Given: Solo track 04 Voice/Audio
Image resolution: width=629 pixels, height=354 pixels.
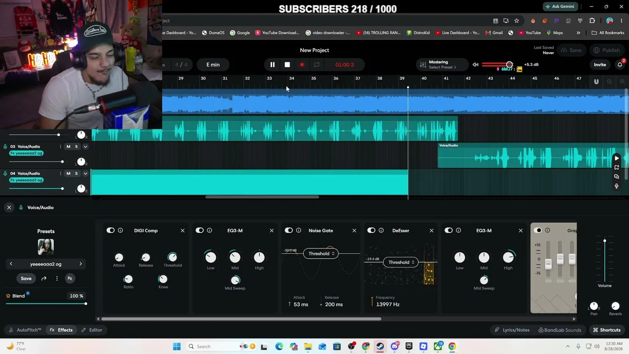Looking at the screenshot, I should [x=76, y=173].
